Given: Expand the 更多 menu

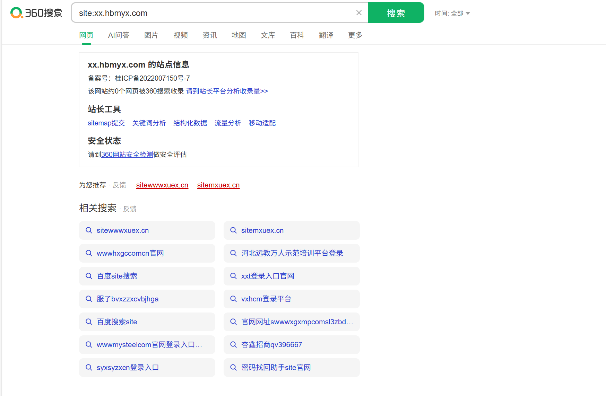Looking at the screenshot, I should [x=355, y=35].
